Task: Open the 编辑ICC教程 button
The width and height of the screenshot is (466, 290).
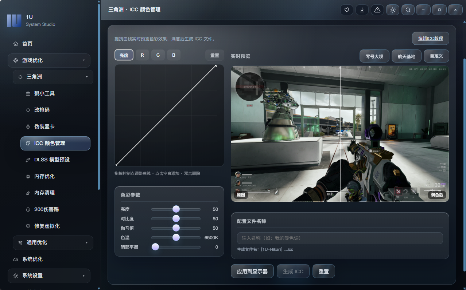Action: [x=430, y=39]
